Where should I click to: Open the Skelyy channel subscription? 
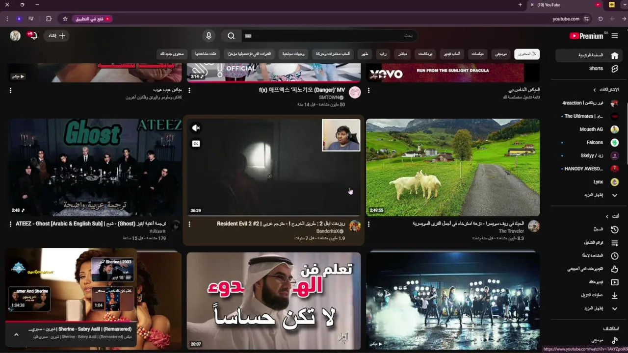point(588,155)
